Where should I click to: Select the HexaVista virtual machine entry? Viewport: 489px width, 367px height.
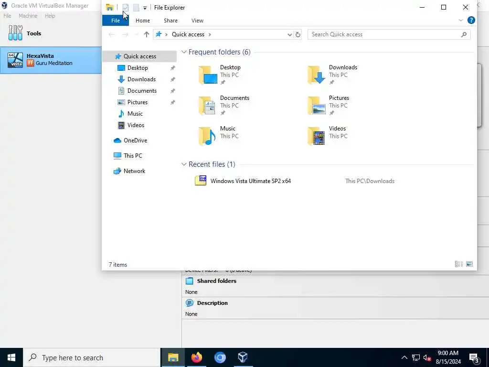51,60
